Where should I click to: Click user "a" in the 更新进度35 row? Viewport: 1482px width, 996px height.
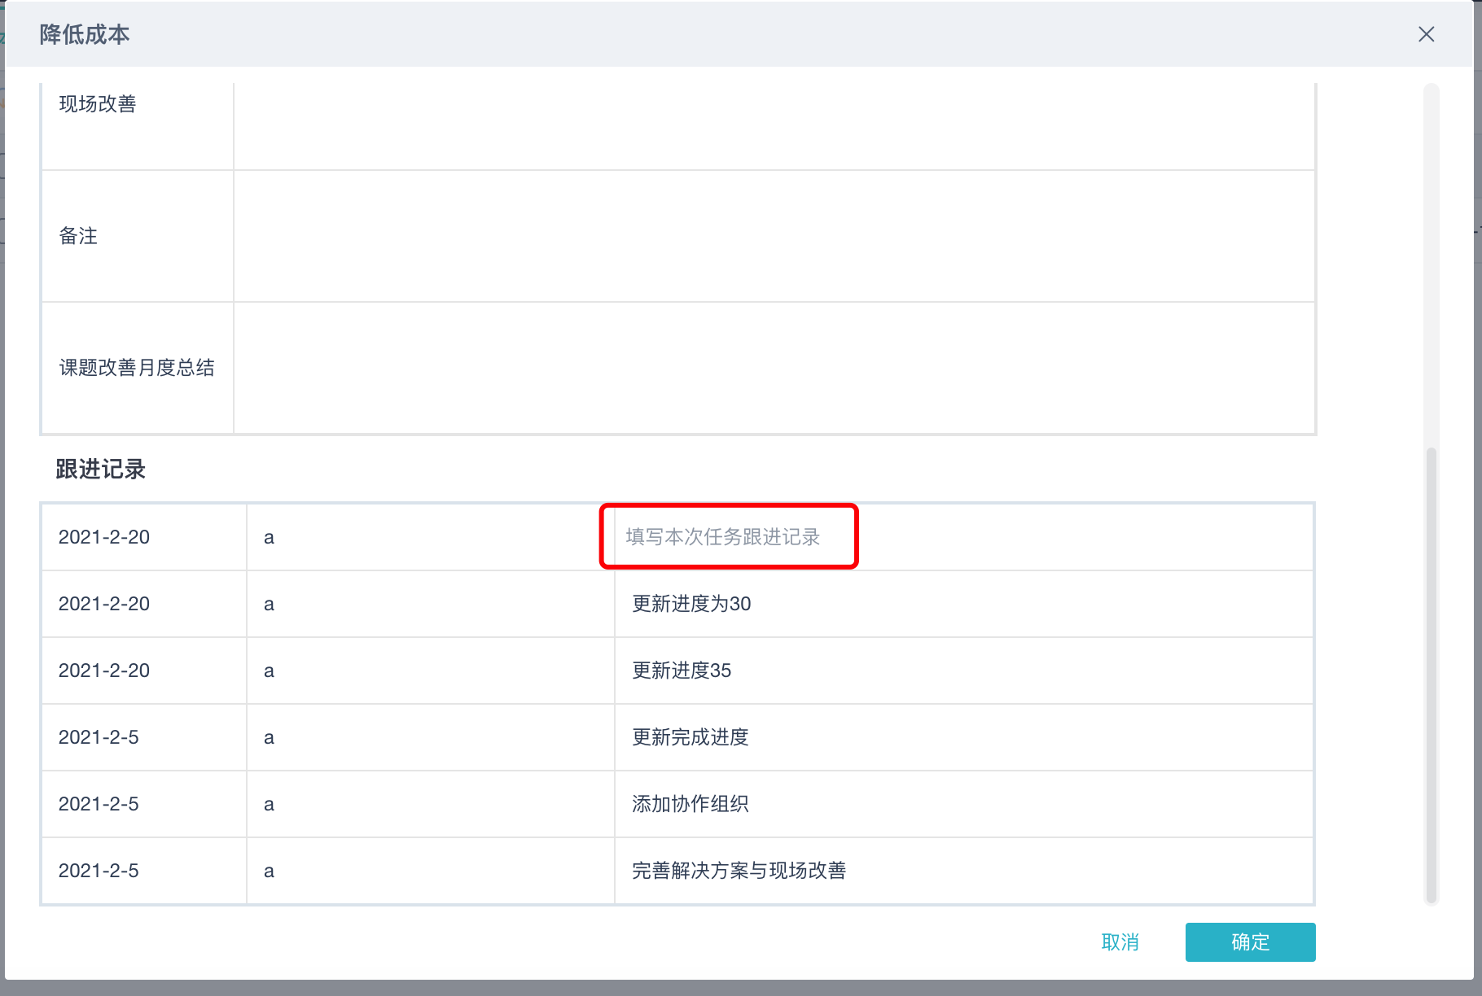[269, 671]
